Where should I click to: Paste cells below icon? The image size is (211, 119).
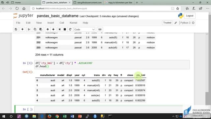[41, 29]
